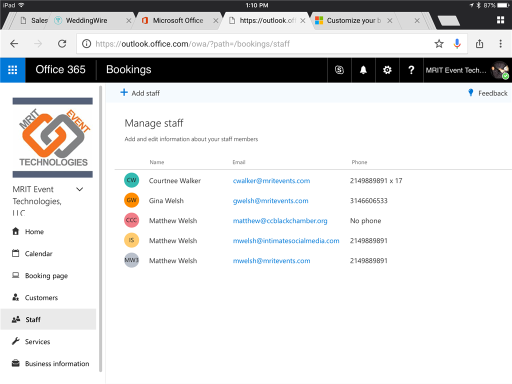Click matthew@ccblackchamber.org email link
This screenshot has width=512, height=384.
tap(280, 220)
